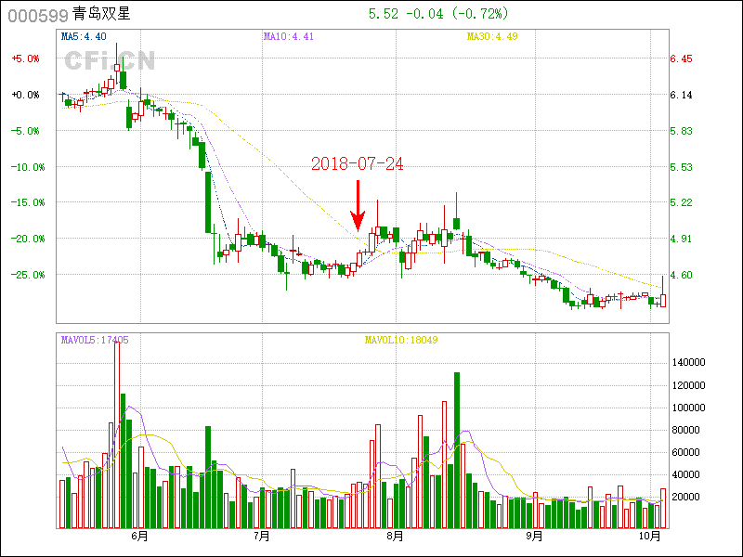Click the 2018-07-24 date annotation
This screenshot has width=743, height=557.
[358, 164]
